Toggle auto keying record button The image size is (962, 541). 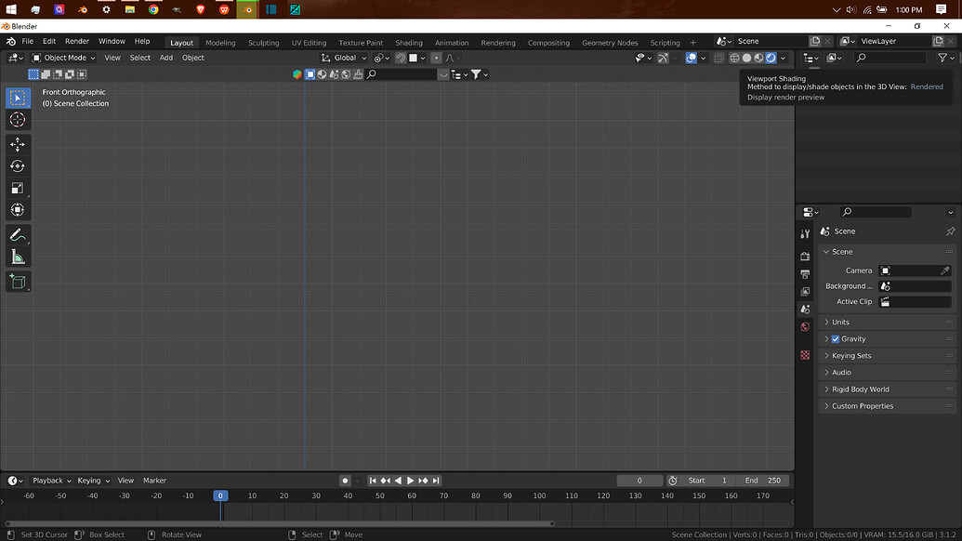click(x=345, y=481)
